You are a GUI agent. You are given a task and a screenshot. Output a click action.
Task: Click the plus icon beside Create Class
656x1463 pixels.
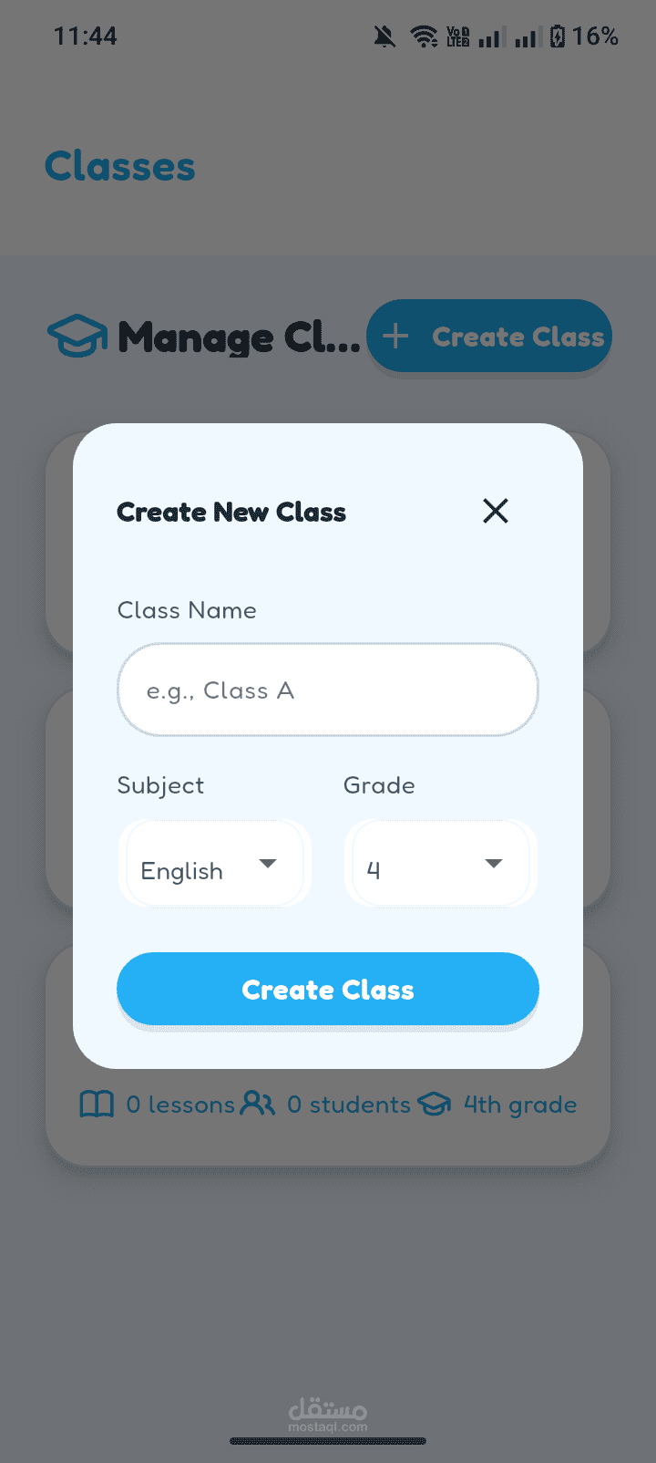click(x=395, y=337)
